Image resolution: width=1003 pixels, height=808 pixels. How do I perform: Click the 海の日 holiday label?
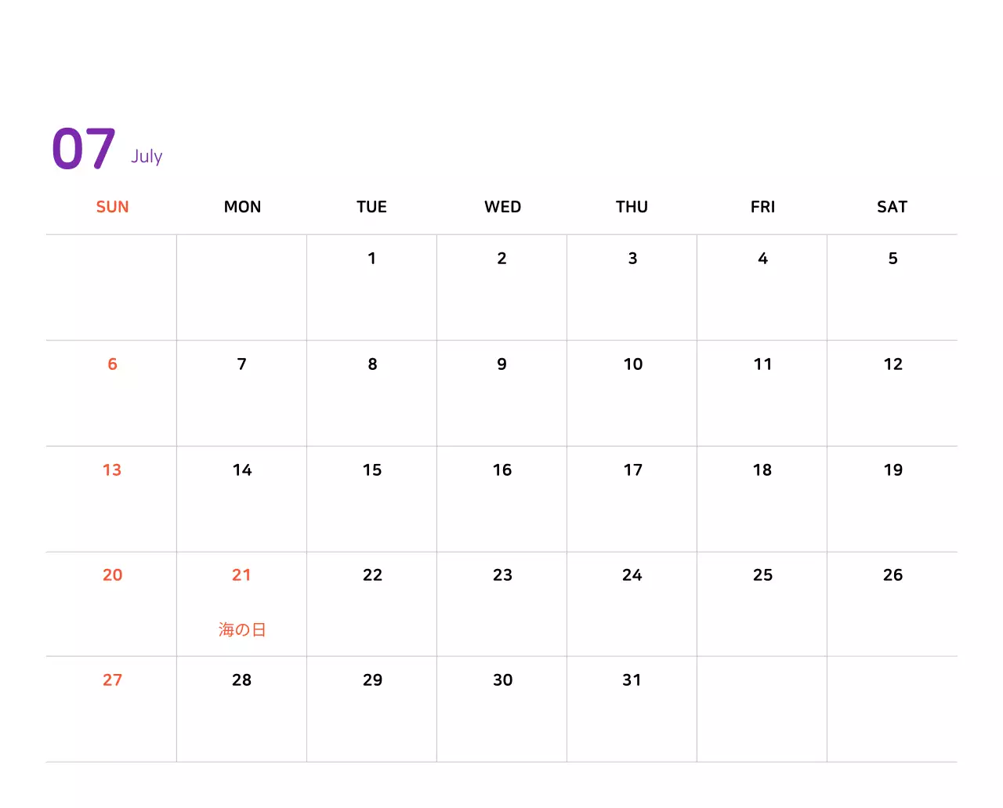pyautogui.click(x=242, y=629)
